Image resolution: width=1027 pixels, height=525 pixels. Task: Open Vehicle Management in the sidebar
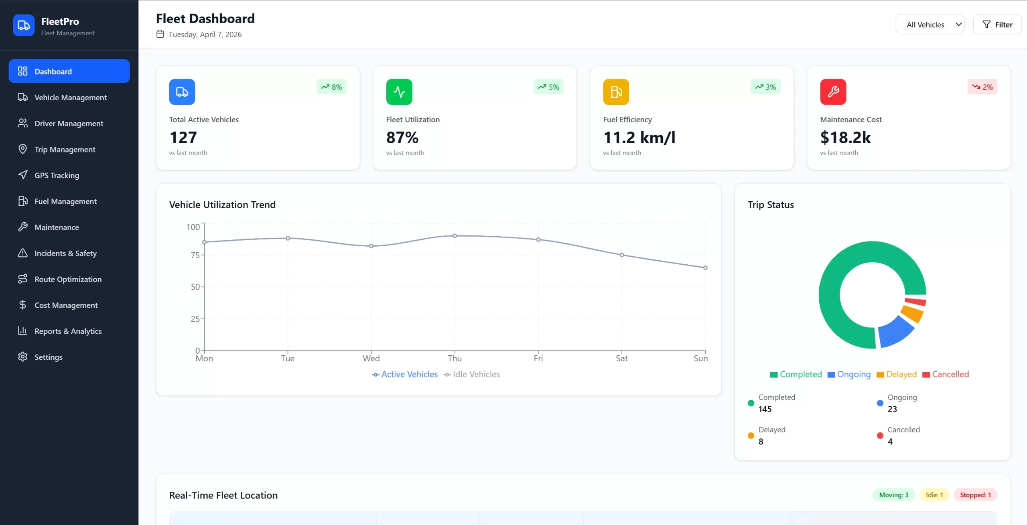point(70,97)
